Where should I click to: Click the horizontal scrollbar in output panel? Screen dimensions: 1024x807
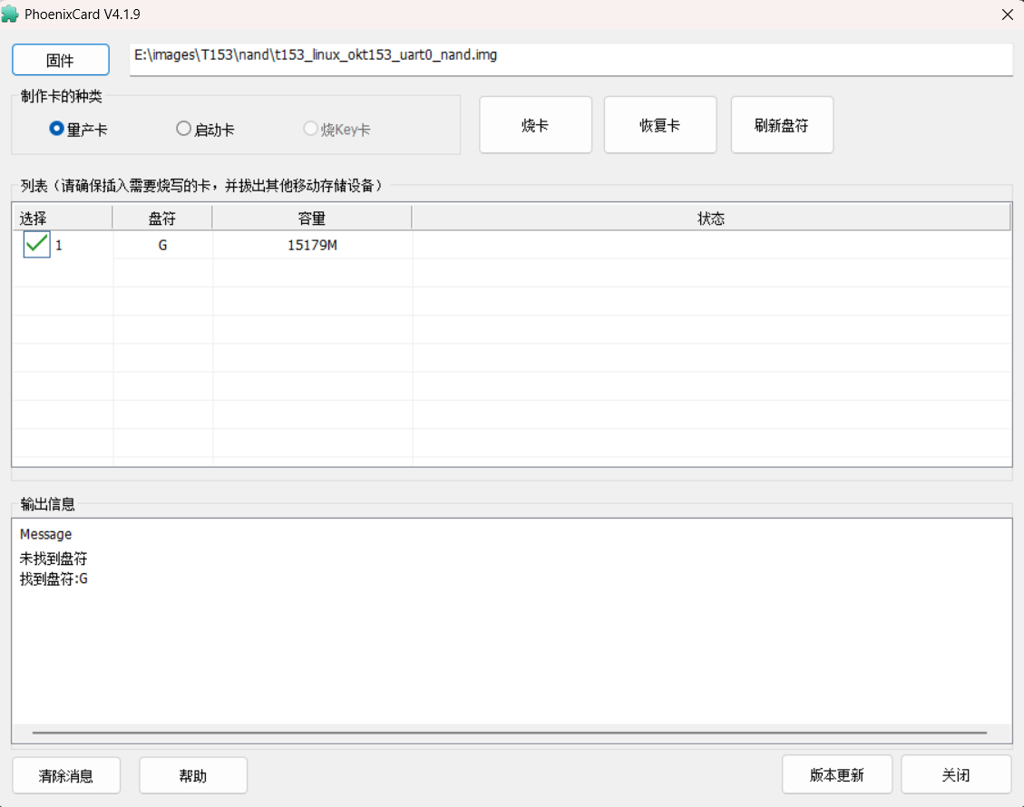(509, 732)
